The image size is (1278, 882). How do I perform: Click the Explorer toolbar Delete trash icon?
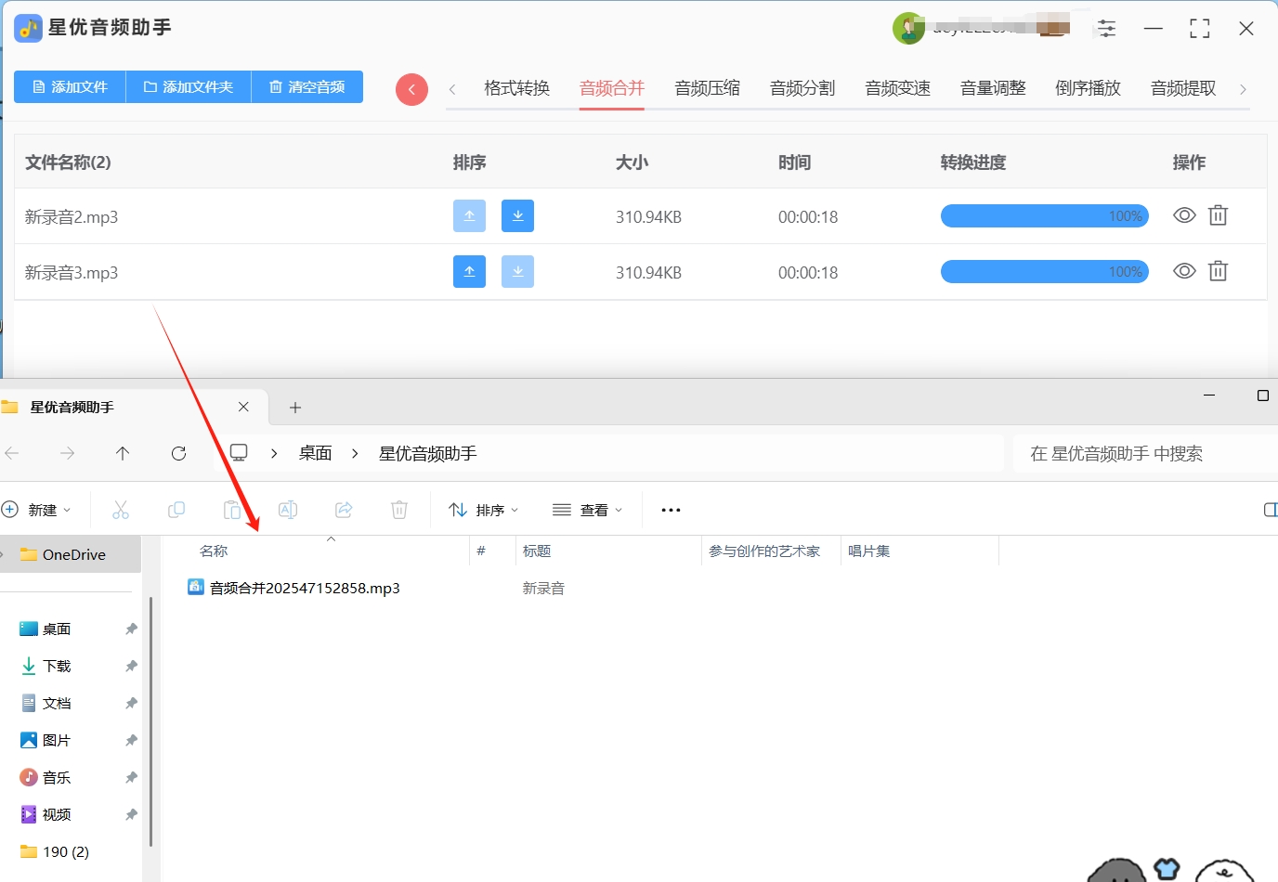coord(399,510)
